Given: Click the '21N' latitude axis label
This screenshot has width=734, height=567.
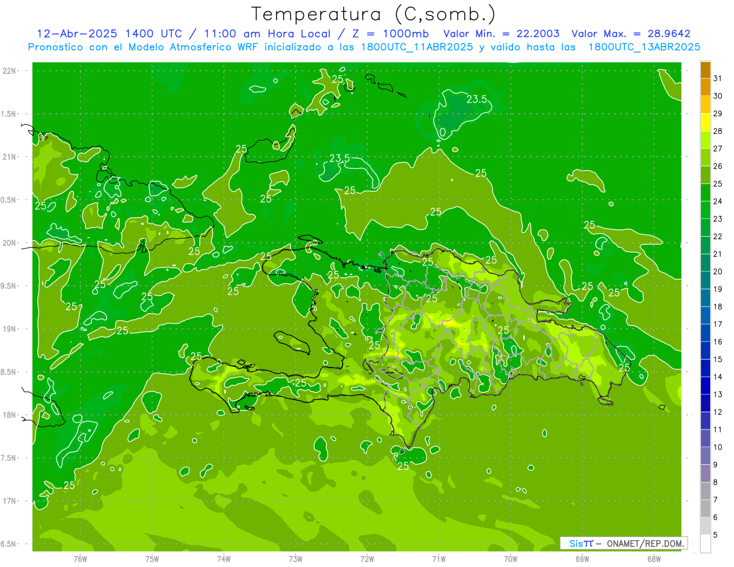Looking at the screenshot, I should point(9,157).
